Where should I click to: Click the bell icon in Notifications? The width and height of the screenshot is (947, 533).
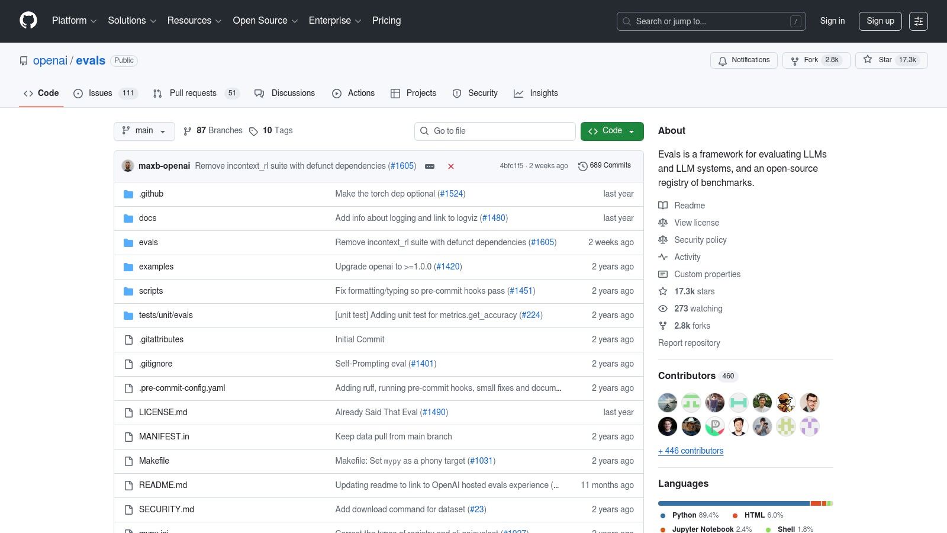[723, 61]
